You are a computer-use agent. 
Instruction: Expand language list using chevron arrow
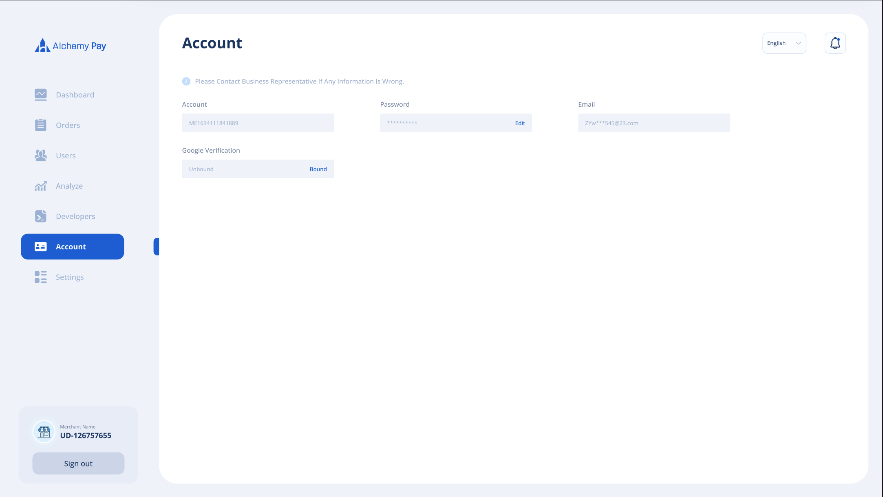798,43
